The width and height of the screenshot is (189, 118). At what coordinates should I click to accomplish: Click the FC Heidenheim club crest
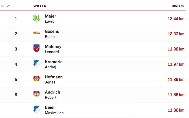37,48
